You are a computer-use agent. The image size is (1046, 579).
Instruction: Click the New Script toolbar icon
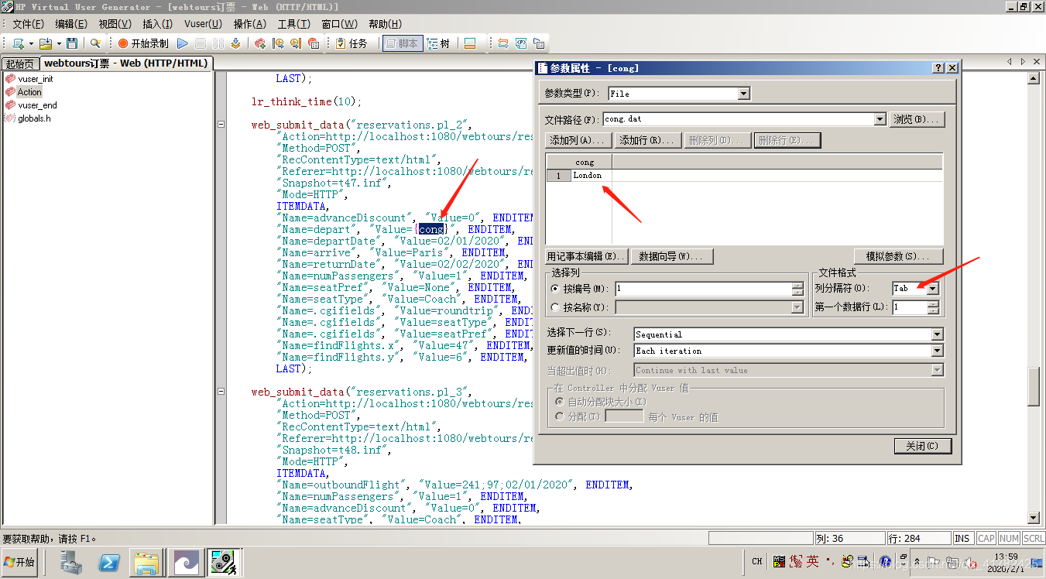[17, 43]
